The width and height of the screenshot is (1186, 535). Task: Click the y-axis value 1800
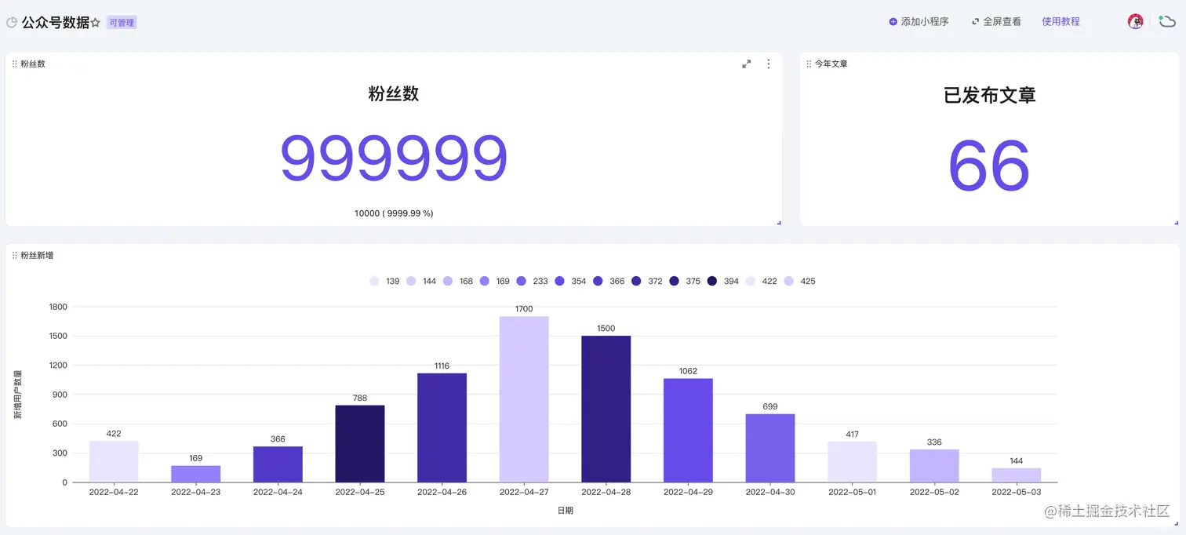point(58,307)
